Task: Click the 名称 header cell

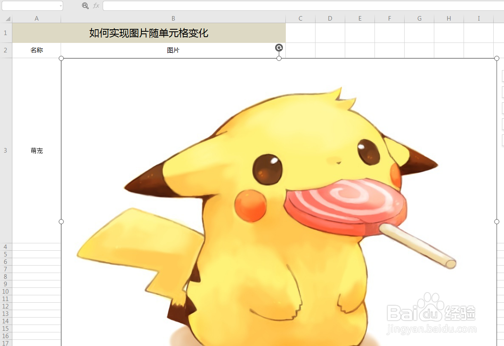Action: [x=37, y=50]
